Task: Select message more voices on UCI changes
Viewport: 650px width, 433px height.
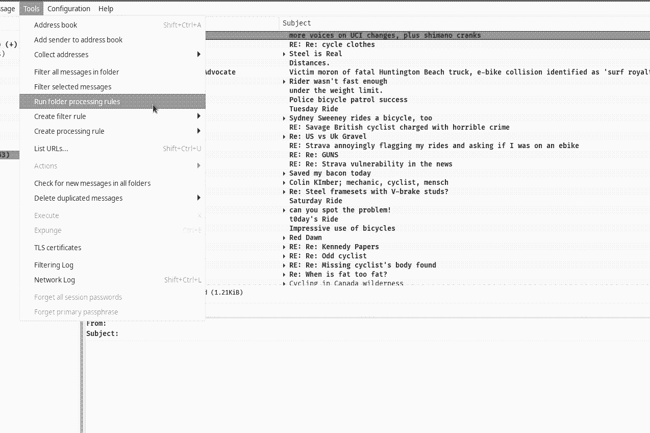Action: point(385,35)
